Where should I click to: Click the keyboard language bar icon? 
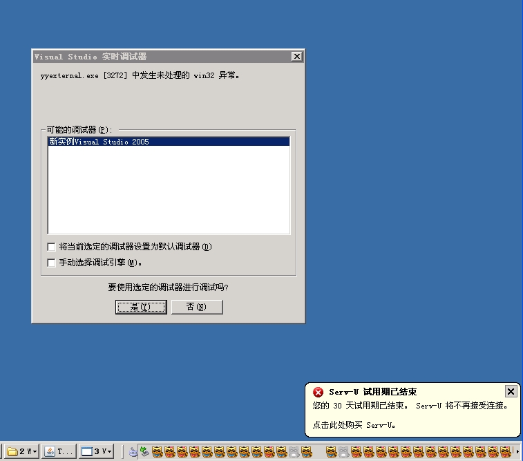coord(133,452)
